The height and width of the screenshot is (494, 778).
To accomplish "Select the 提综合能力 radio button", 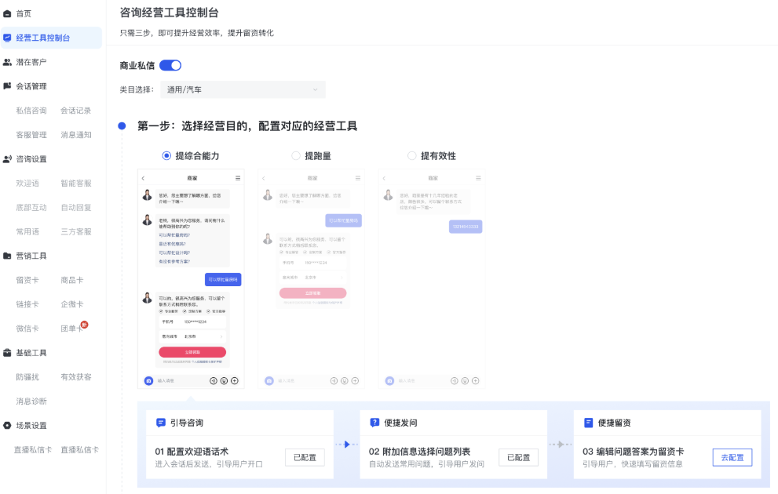I will 166,155.
